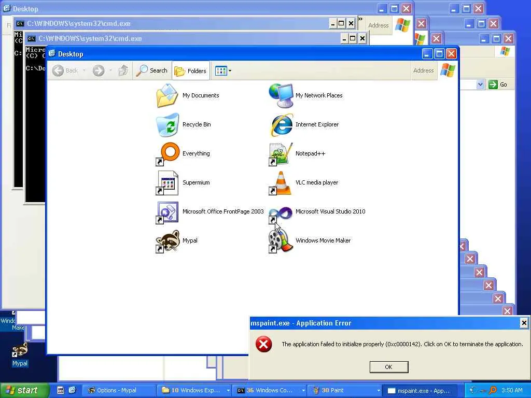Open address bar dropdown in background window
Viewport: 531px width, 398px height.
click(x=480, y=84)
